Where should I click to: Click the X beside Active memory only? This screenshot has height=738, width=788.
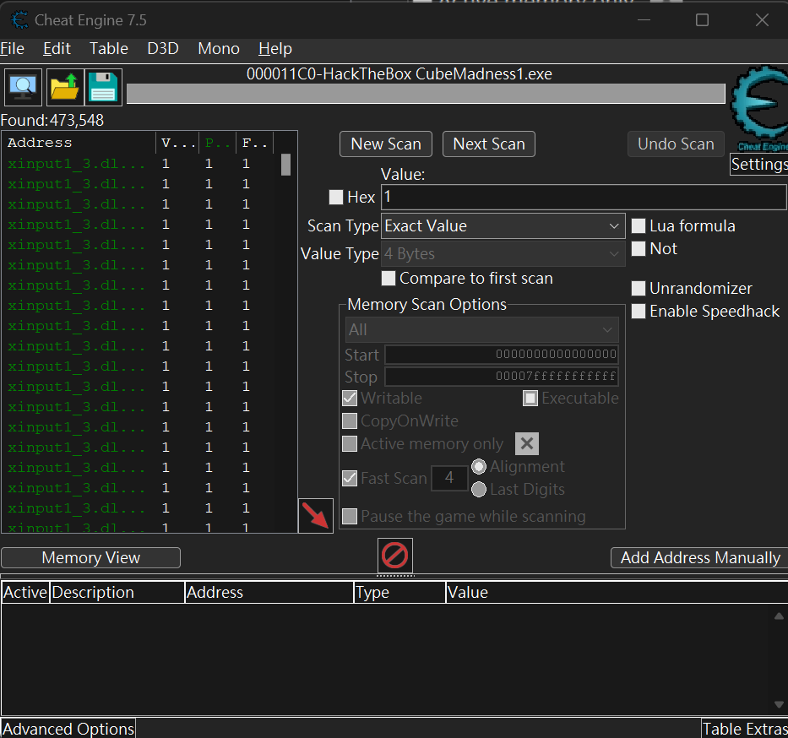527,443
